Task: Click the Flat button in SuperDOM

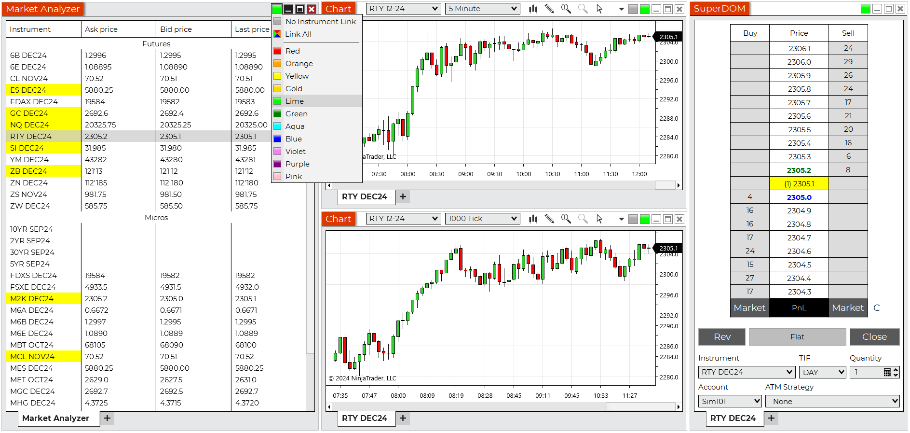Action: 797,337
